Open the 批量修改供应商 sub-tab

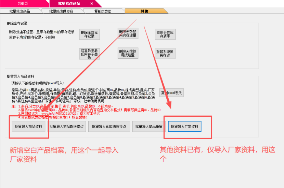click(x=61, y=11)
